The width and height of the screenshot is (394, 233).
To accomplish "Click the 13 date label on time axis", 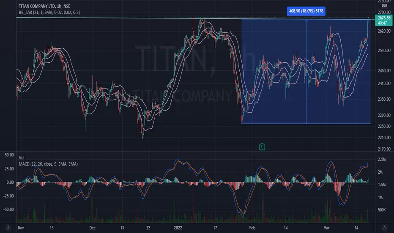I will [x=122, y=228].
